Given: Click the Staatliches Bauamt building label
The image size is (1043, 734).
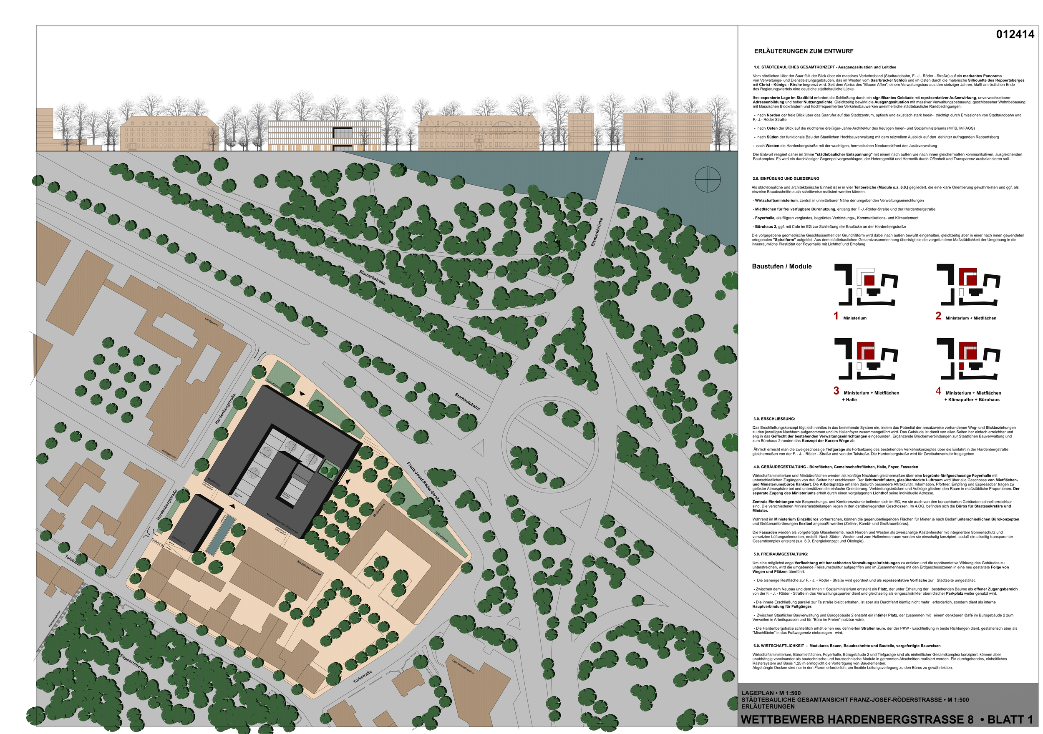Looking at the screenshot, I should coord(309,568).
